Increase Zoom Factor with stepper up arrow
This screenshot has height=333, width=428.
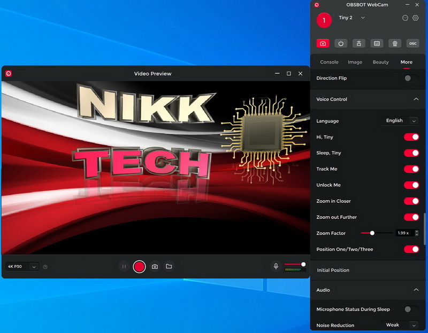417,232
